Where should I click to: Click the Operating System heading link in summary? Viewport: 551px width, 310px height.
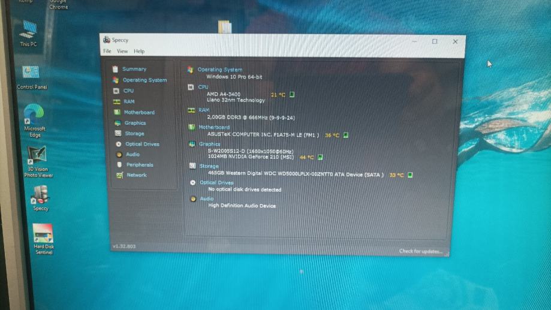[x=220, y=70]
